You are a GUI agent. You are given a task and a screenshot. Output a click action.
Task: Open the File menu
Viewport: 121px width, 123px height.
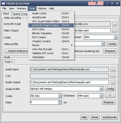click(4, 9)
